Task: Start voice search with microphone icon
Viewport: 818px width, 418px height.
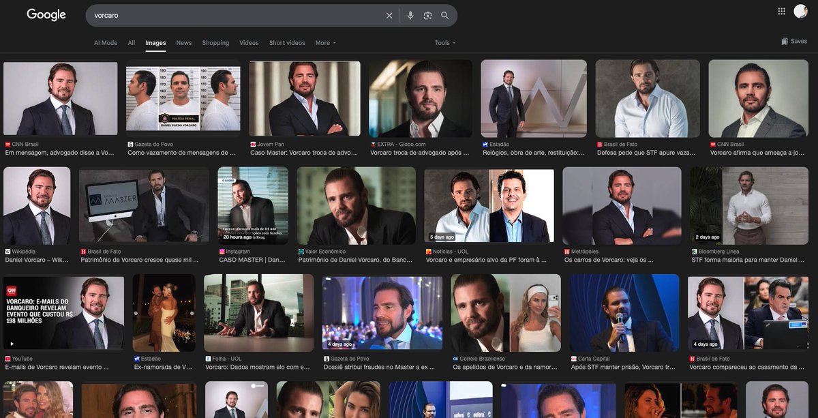Action: tap(410, 16)
